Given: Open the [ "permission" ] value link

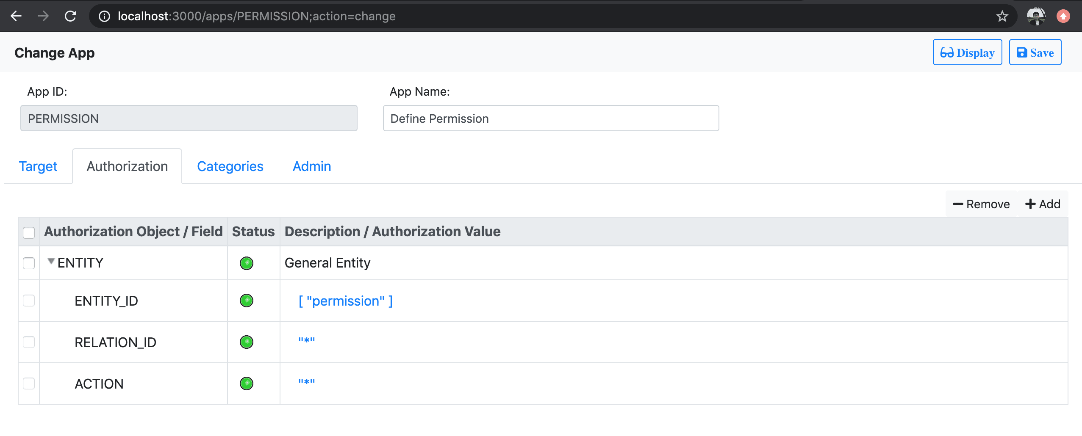Looking at the screenshot, I should point(346,301).
